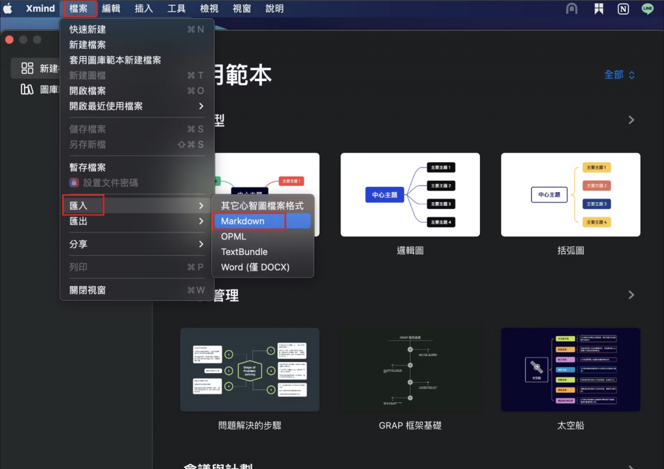This screenshot has height=469, width=664.
Task: Select Markdown import option
Action: click(x=263, y=221)
